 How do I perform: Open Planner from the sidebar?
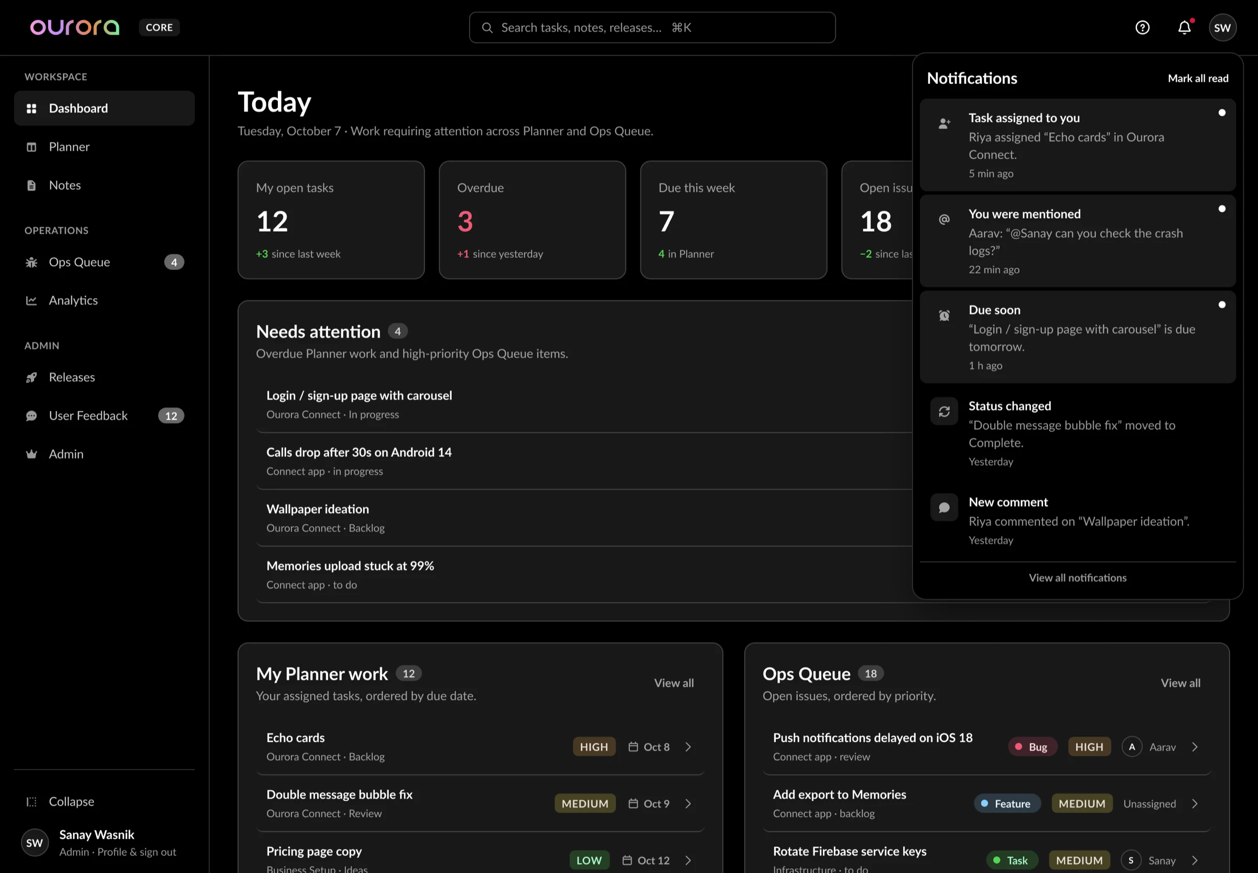click(x=104, y=147)
